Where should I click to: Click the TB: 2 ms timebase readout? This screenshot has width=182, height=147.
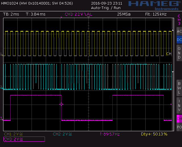[11, 14]
